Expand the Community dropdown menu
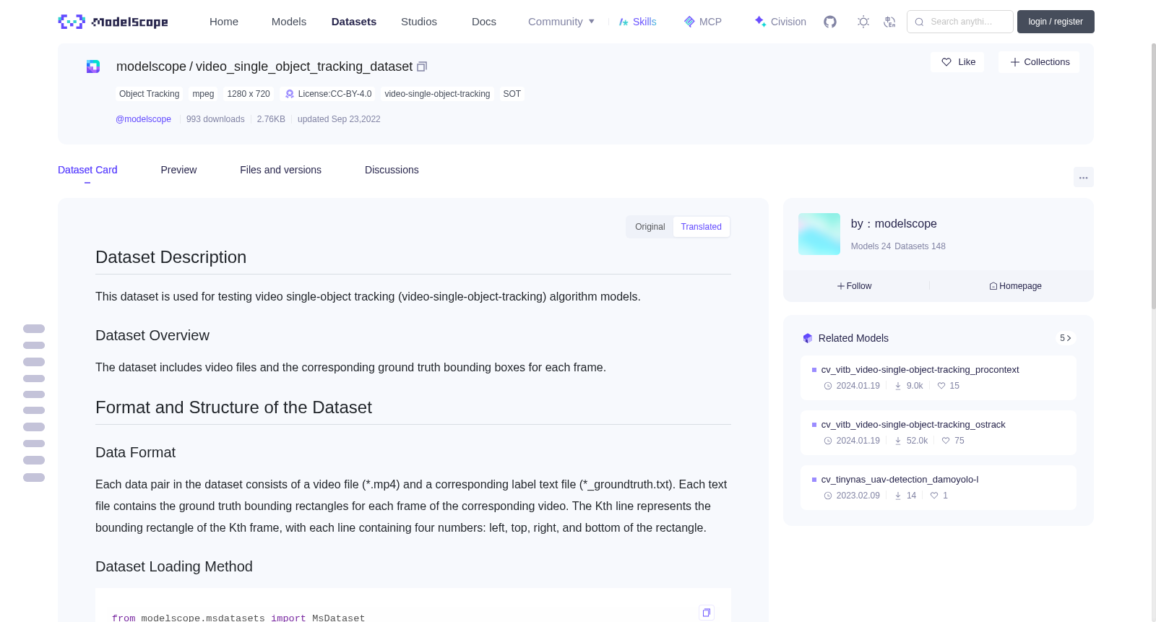The height and width of the screenshot is (622, 1156). 561,22
